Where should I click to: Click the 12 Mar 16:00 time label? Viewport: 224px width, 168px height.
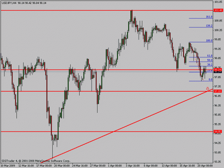pos(26,166)
